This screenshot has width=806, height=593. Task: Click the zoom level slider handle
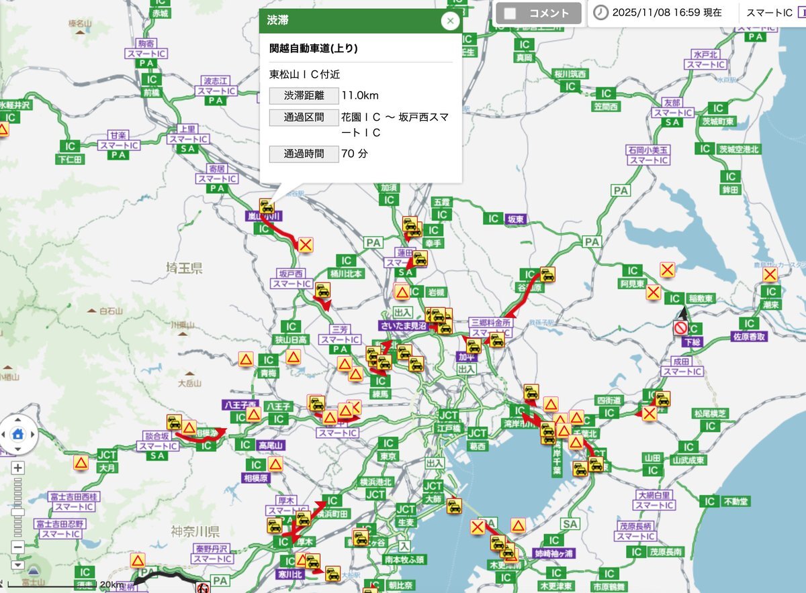coord(18,512)
